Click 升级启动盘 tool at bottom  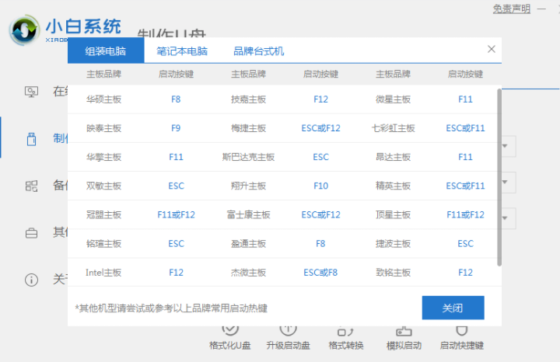pyautogui.click(x=288, y=344)
